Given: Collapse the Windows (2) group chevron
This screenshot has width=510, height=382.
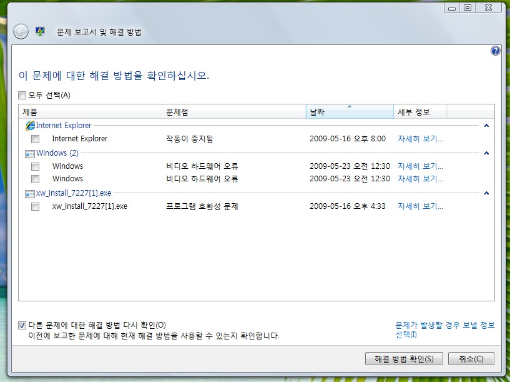Looking at the screenshot, I should point(486,153).
